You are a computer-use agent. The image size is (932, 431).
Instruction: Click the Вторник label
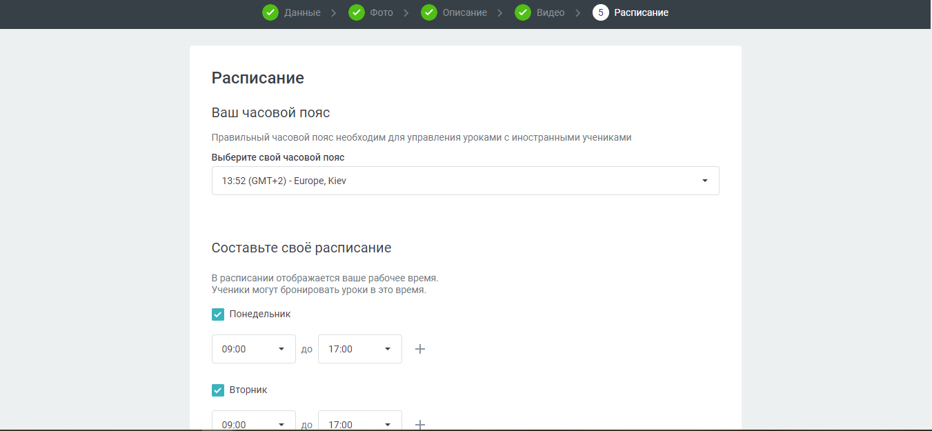point(248,390)
